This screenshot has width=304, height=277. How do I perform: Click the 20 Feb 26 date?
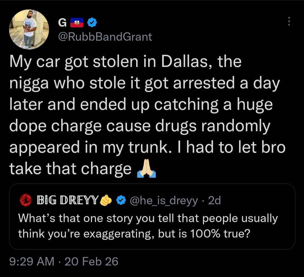coord(91,261)
